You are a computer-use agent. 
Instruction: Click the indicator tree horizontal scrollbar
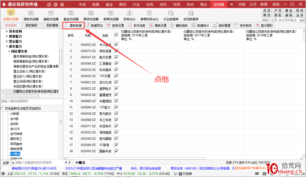pos(22,96)
